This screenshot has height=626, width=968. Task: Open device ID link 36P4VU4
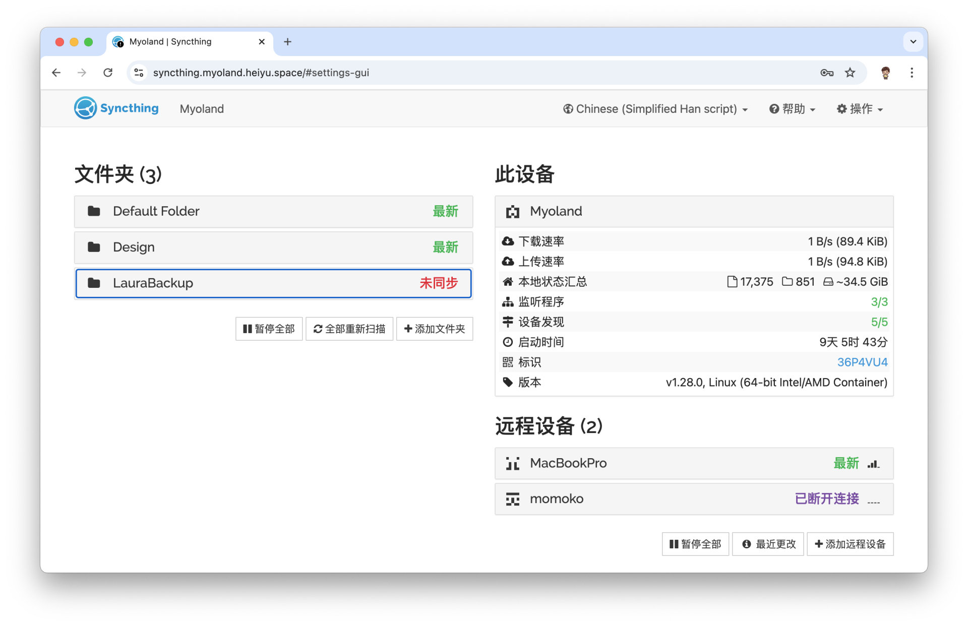(862, 362)
